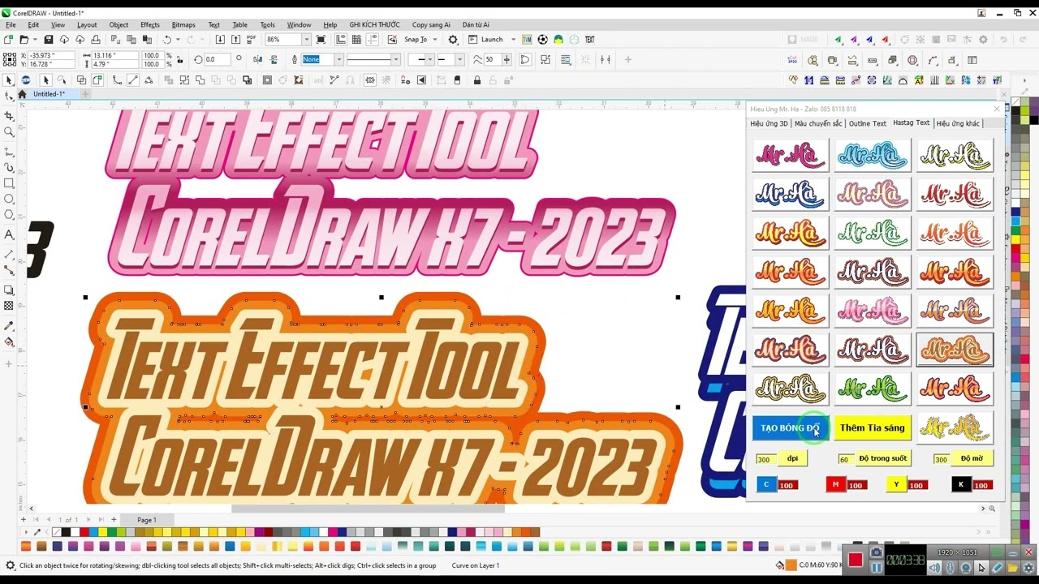The height and width of the screenshot is (584, 1039).
Task: Switch to Hiệu ứng 3D tab
Action: (x=769, y=123)
